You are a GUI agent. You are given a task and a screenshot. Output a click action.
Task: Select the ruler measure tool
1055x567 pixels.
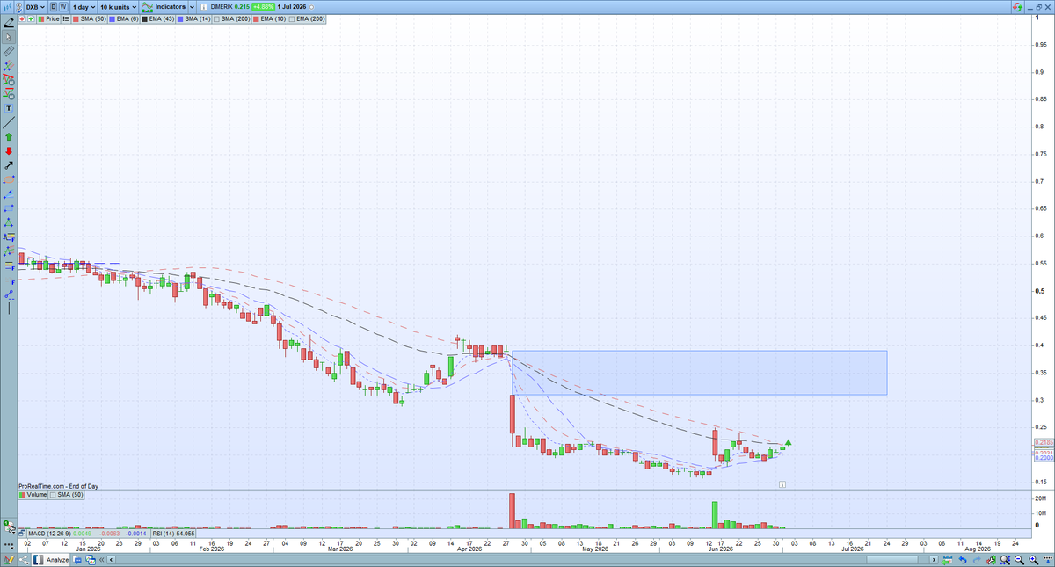9,51
